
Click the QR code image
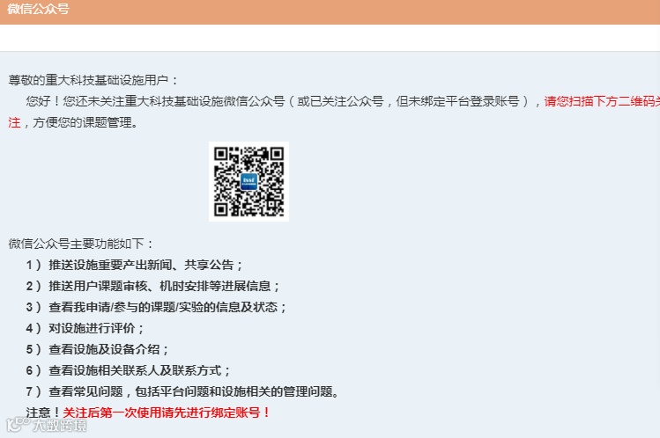(x=248, y=181)
